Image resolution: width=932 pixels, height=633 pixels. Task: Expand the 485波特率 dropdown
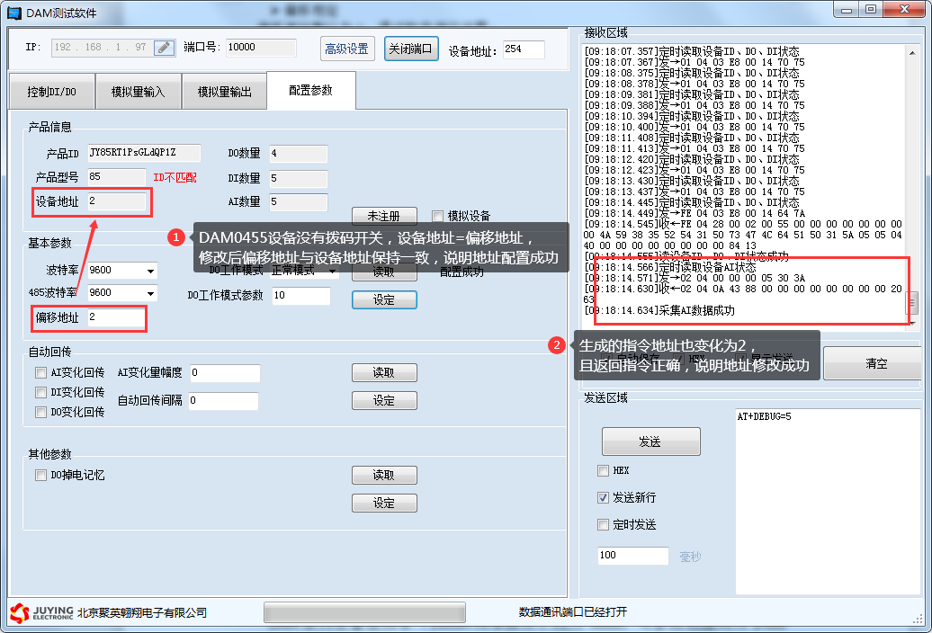tap(149, 293)
